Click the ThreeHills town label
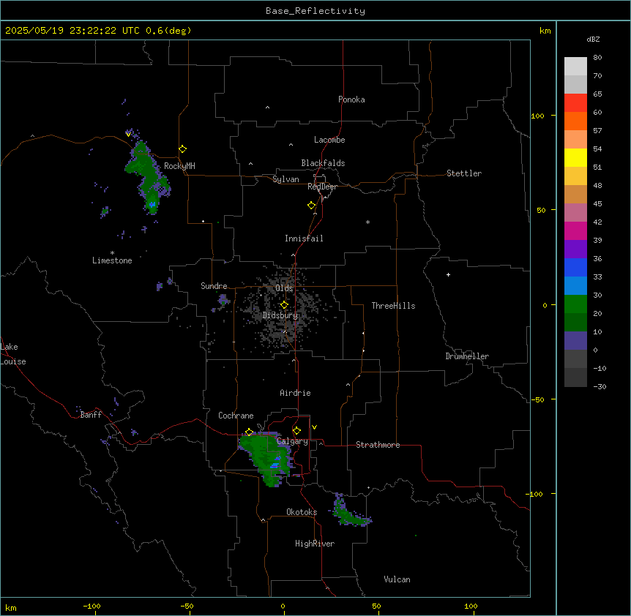 click(394, 306)
